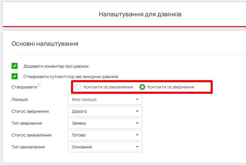Click the caret arrow in Локація dropdown
The image size is (246, 165).
(x=137, y=100)
